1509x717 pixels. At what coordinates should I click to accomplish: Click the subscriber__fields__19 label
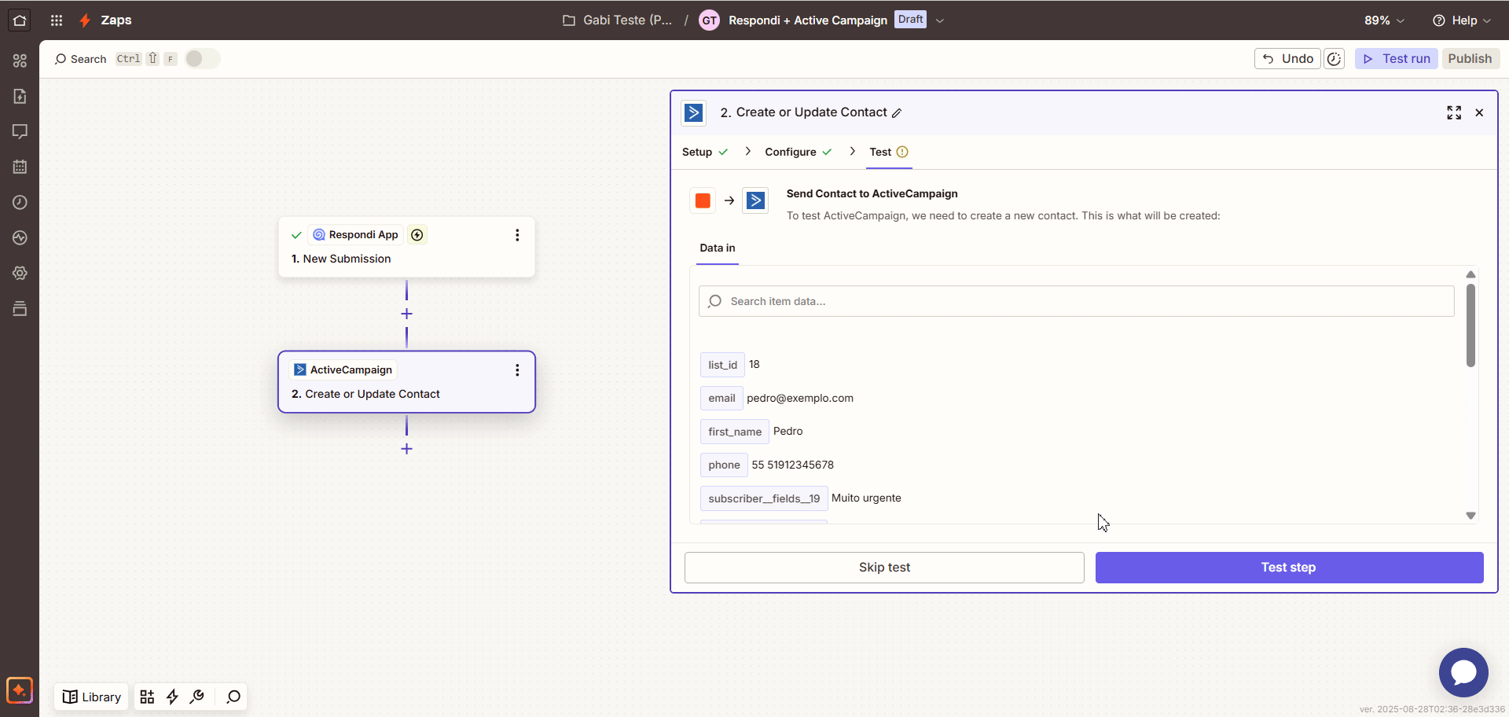coord(764,498)
